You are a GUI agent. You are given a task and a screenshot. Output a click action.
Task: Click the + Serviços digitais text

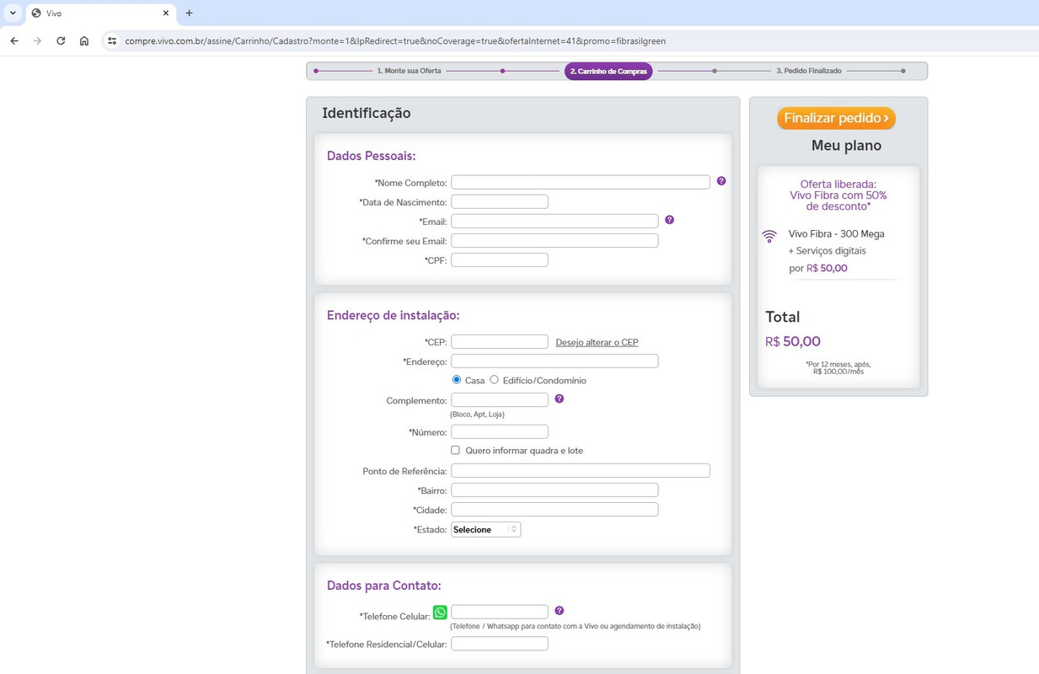click(827, 250)
